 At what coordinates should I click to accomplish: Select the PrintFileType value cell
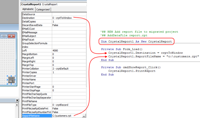[69, 105]
